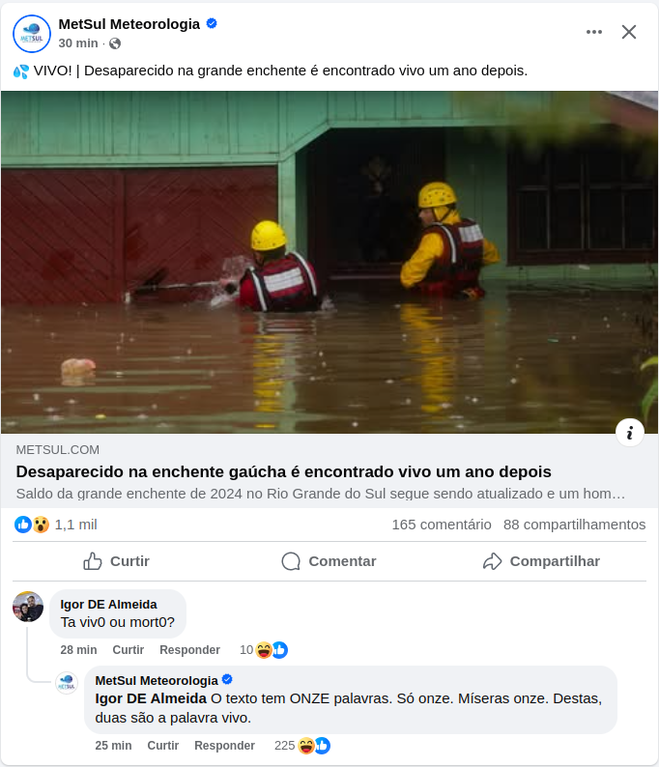The height and width of the screenshot is (767, 659).
Task: Open the 165 comentário count
Action: click(x=442, y=525)
